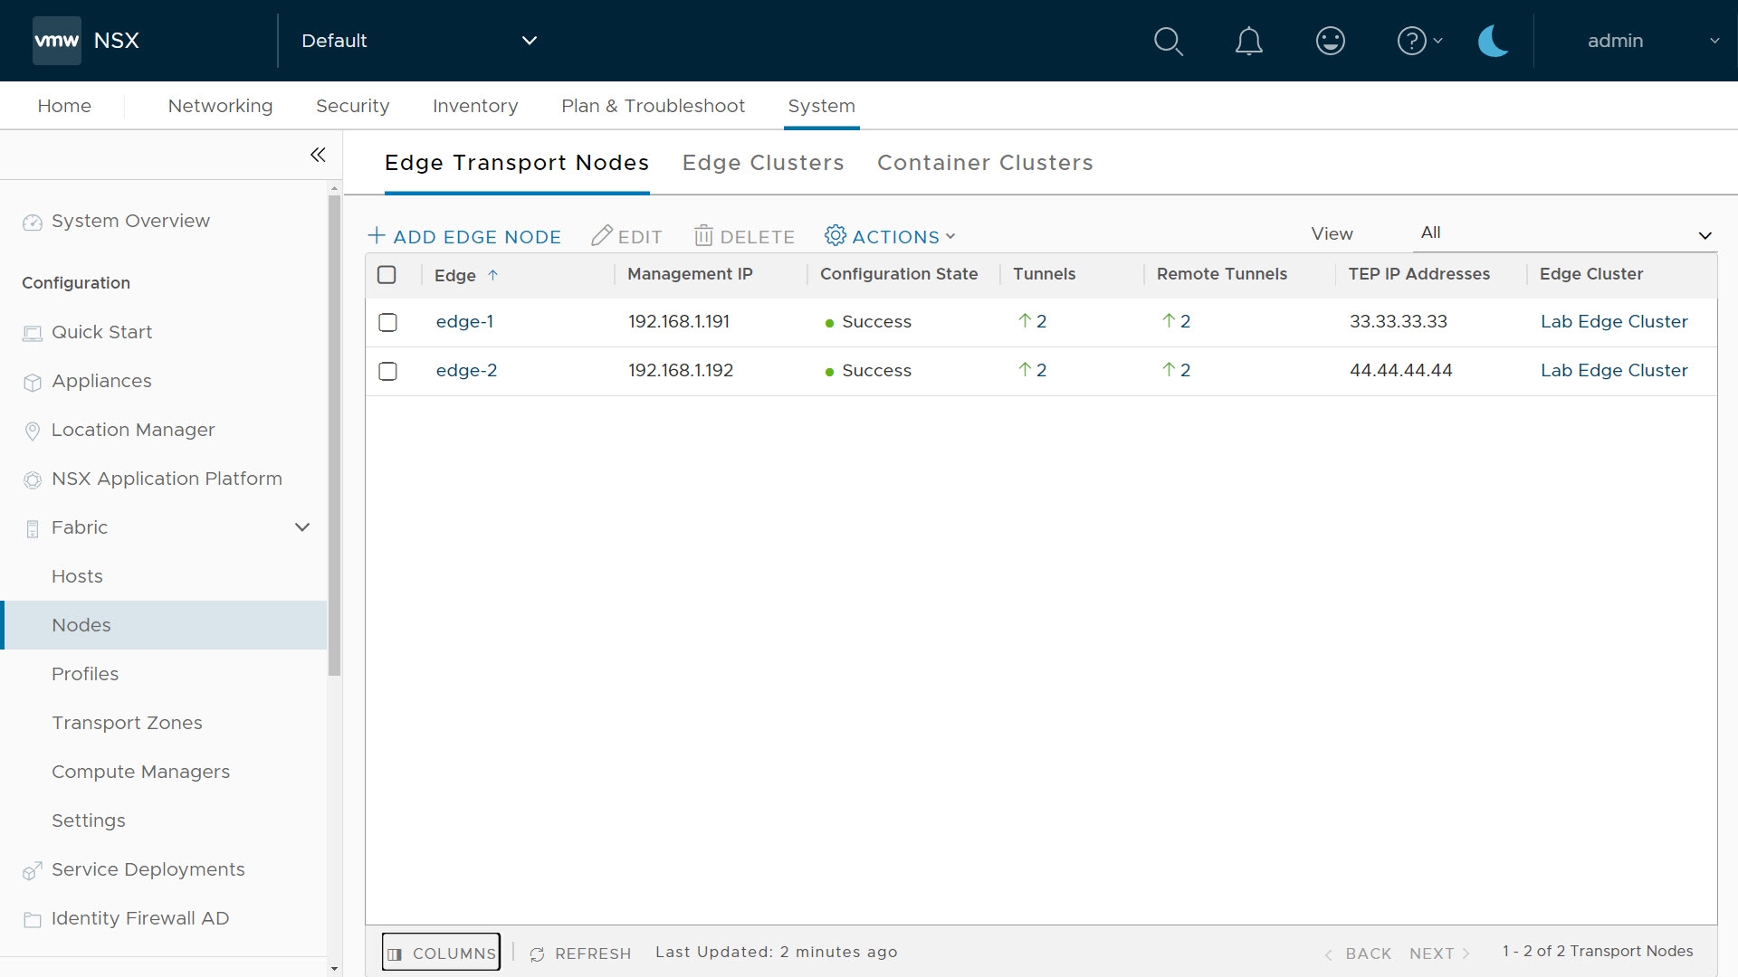Click the COLUMNS button
Image resolution: width=1738 pixels, height=977 pixels.
click(x=441, y=953)
